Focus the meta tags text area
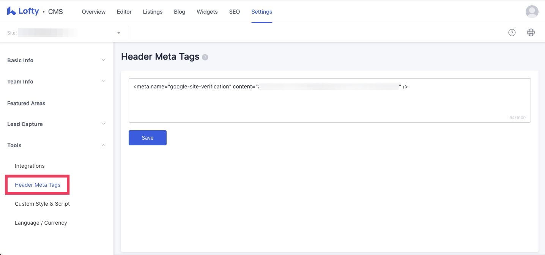This screenshot has height=255, width=545. pyautogui.click(x=330, y=101)
